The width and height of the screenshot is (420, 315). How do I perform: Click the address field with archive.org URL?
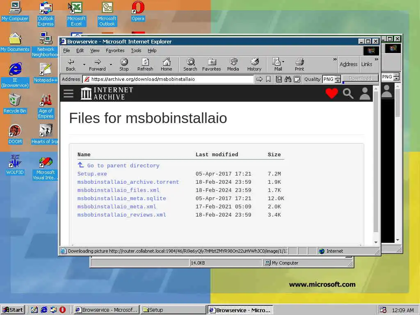[168, 79]
